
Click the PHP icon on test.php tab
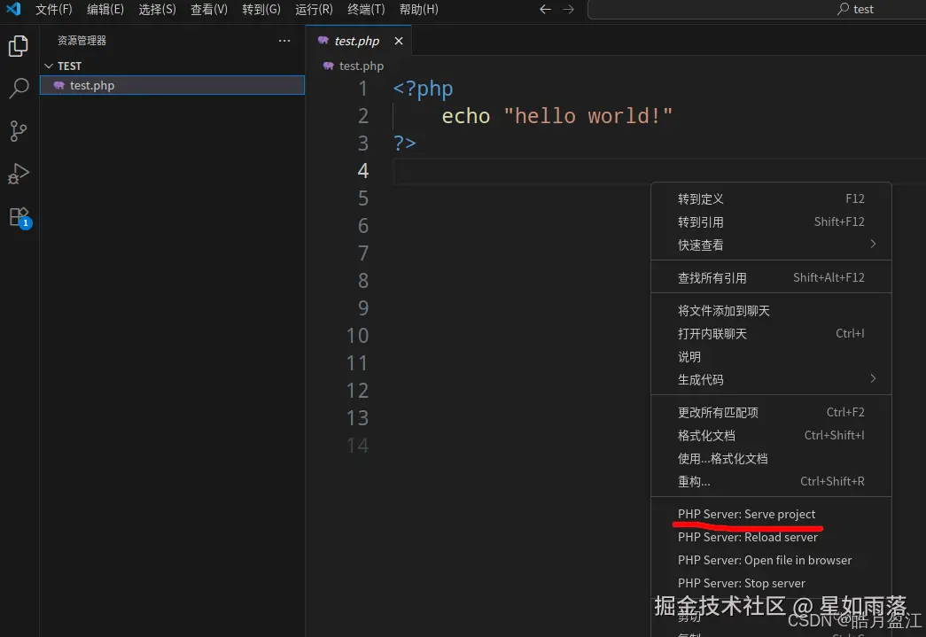point(323,40)
